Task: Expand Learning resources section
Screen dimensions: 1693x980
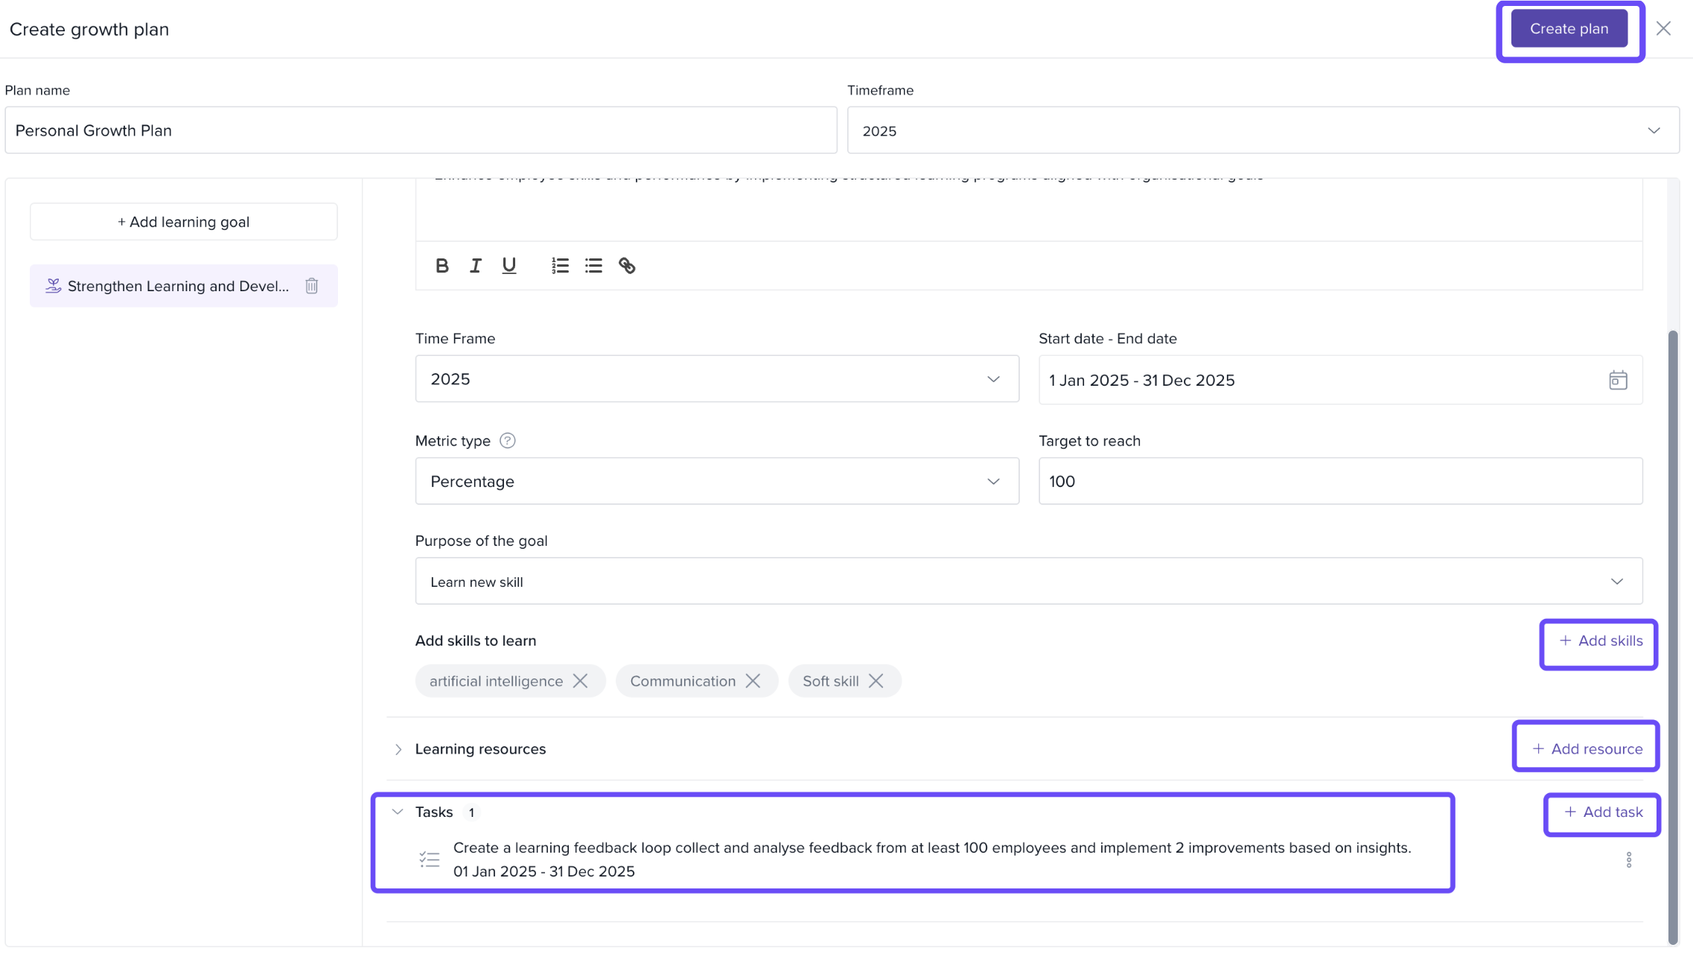Action: pyautogui.click(x=398, y=749)
